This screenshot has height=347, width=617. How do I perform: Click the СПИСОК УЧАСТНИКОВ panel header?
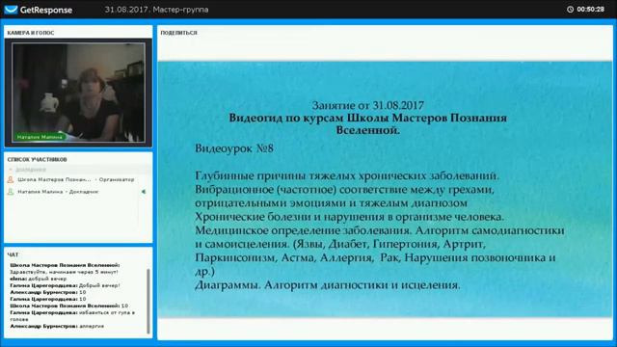[37, 159]
